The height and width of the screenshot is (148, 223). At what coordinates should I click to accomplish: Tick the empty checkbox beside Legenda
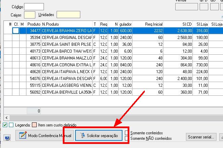point(11,125)
